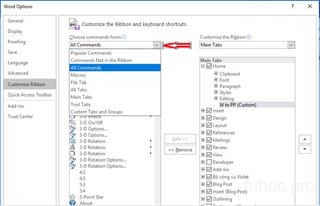The image size is (320, 206).
Task: Select the 3-D On/Off command icon
Action: click(72, 123)
